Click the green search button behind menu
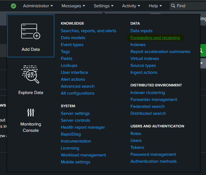Viewport: 206px width, 175px height. [203, 50]
